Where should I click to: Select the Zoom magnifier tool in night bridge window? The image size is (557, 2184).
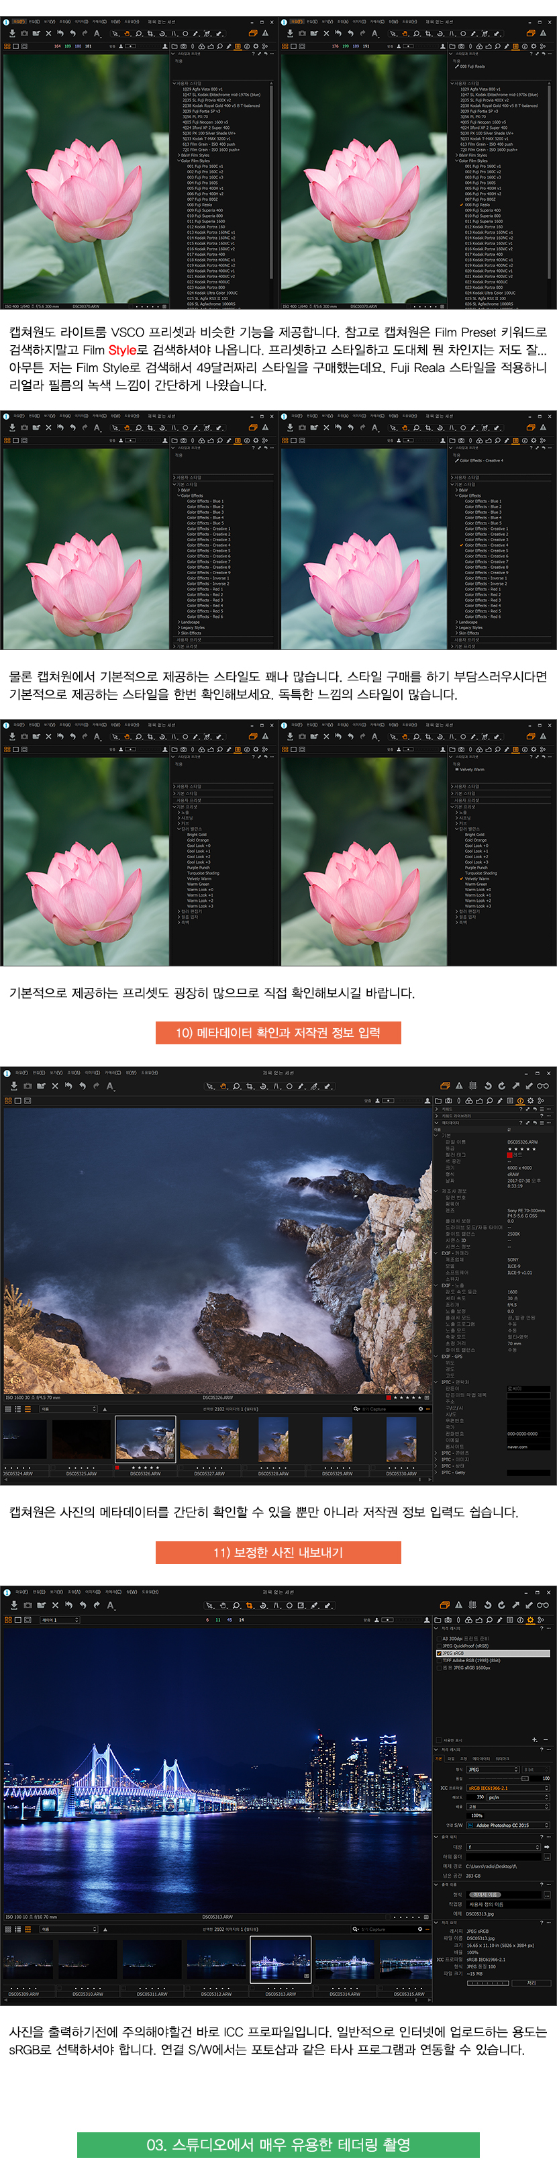236,1605
